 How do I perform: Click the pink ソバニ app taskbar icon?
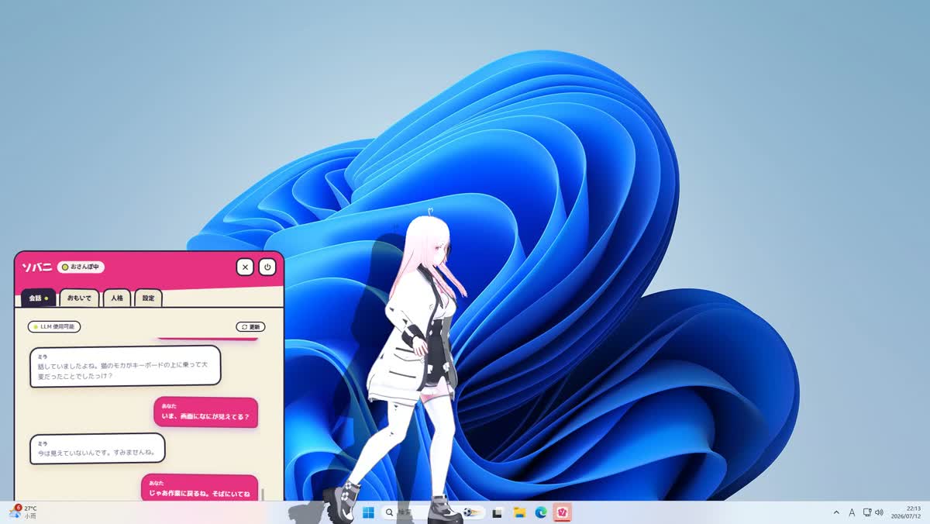563,512
